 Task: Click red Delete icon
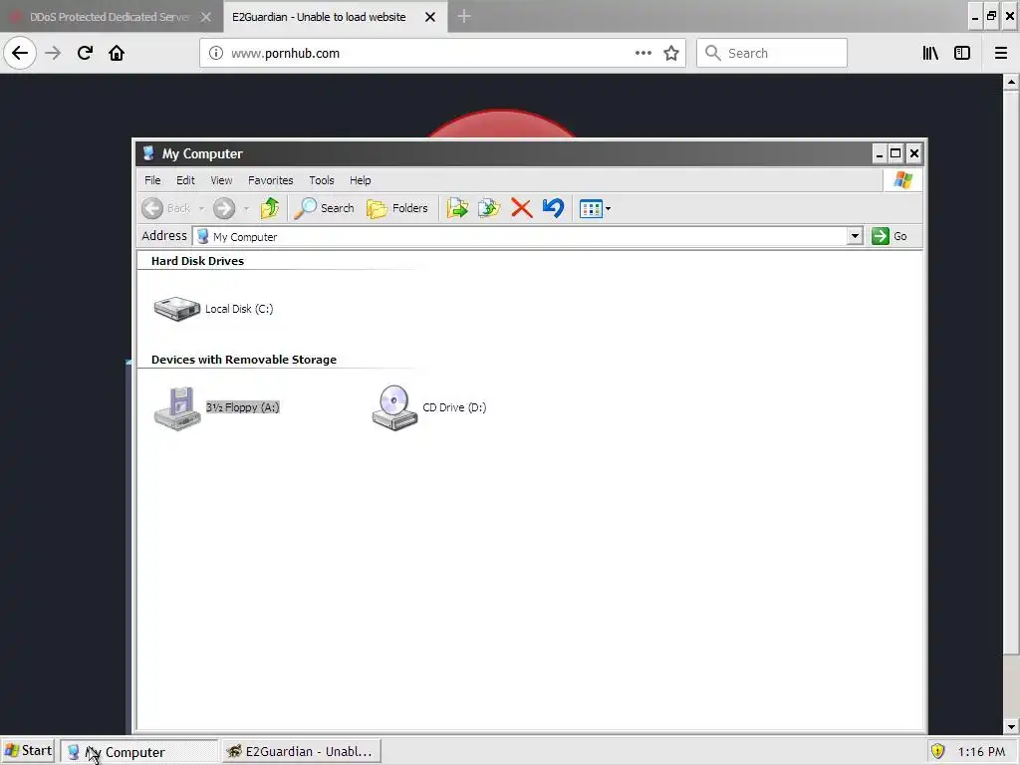point(521,208)
